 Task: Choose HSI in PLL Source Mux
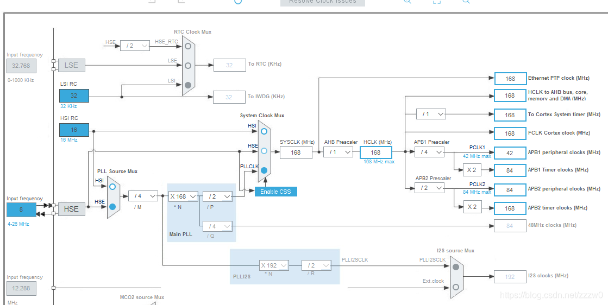(112, 187)
